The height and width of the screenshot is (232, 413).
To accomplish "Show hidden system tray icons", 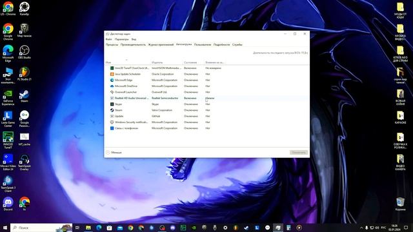I will tap(361, 227).
